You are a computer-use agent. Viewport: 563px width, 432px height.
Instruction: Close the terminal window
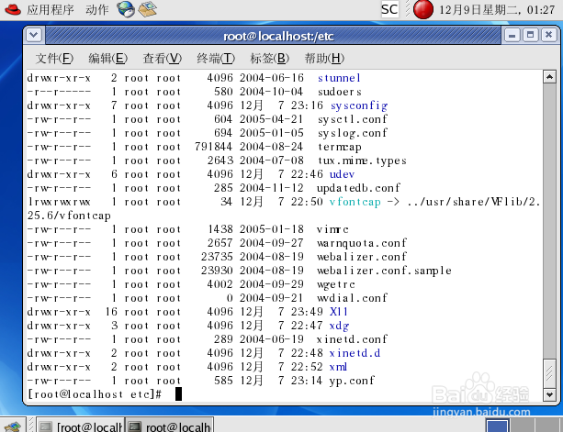[548, 35]
